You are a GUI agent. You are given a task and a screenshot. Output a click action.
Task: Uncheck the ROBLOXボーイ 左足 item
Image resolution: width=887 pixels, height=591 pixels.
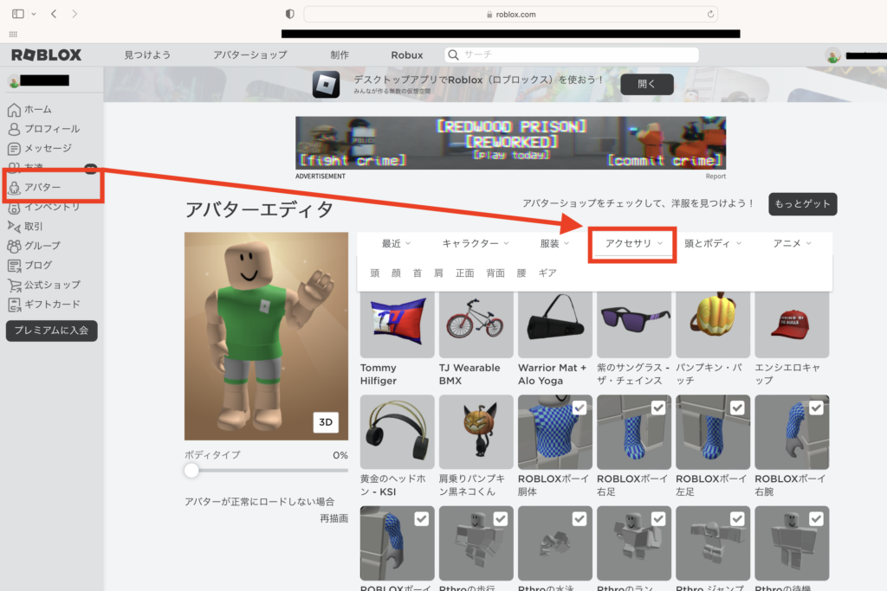(737, 408)
